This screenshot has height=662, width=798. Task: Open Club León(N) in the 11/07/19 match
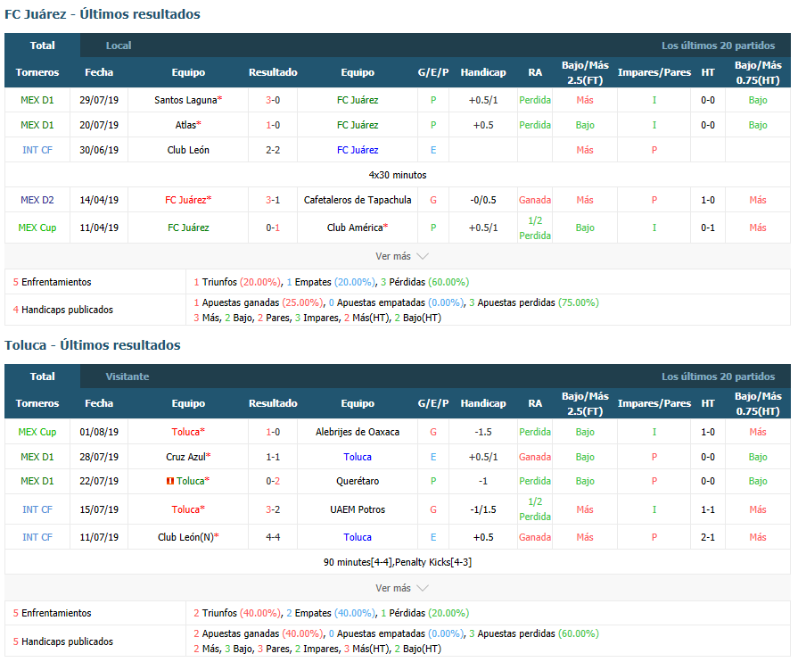coord(185,537)
